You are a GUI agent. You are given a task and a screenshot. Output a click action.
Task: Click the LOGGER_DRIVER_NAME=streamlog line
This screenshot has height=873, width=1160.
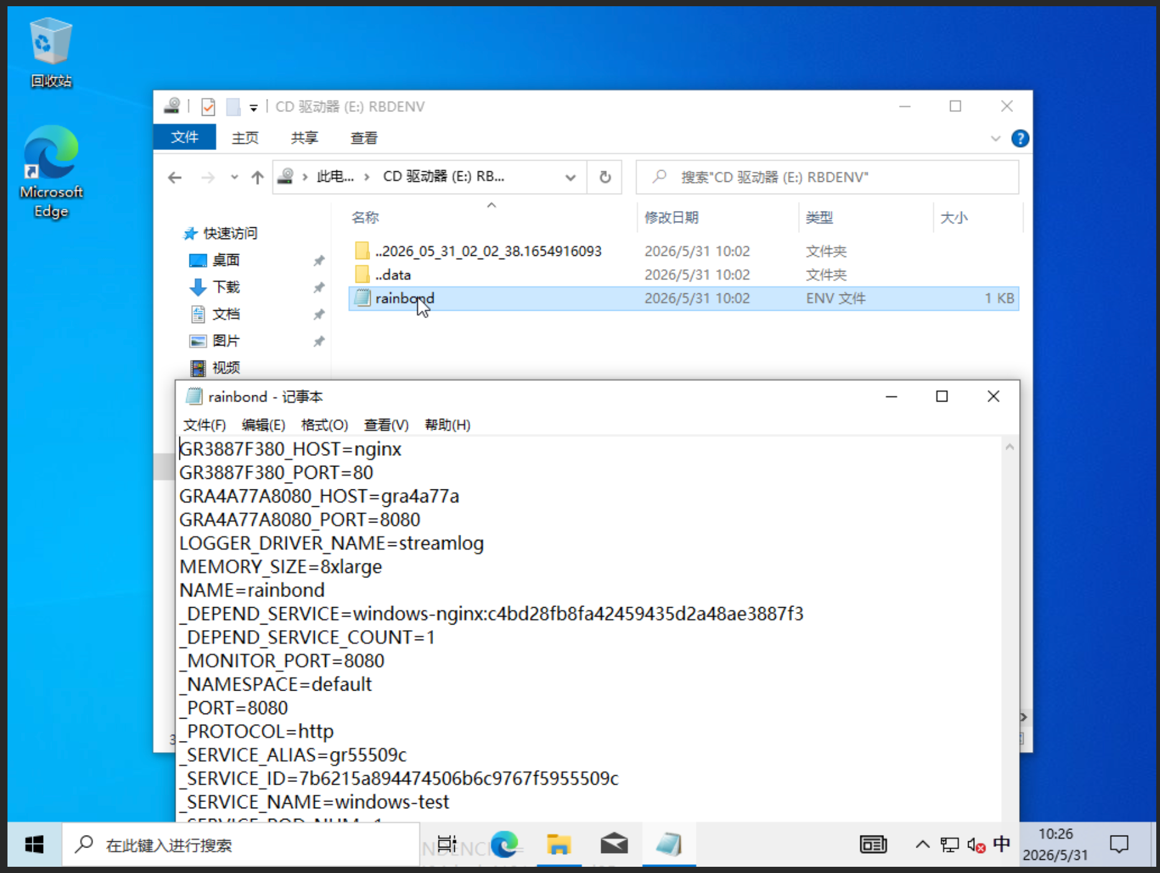click(x=331, y=544)
